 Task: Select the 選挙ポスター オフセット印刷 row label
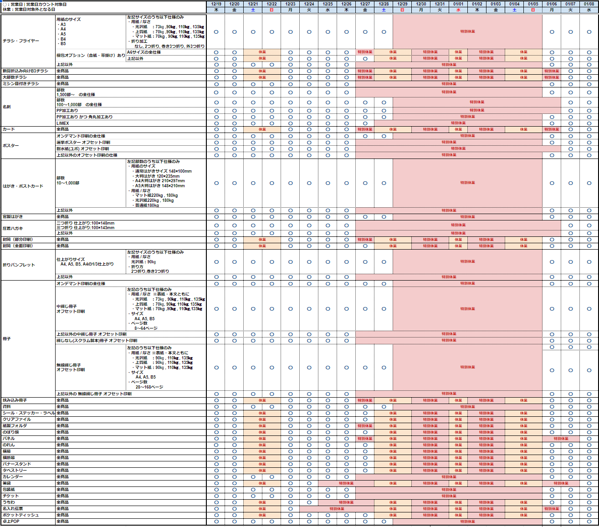(83, 143)
